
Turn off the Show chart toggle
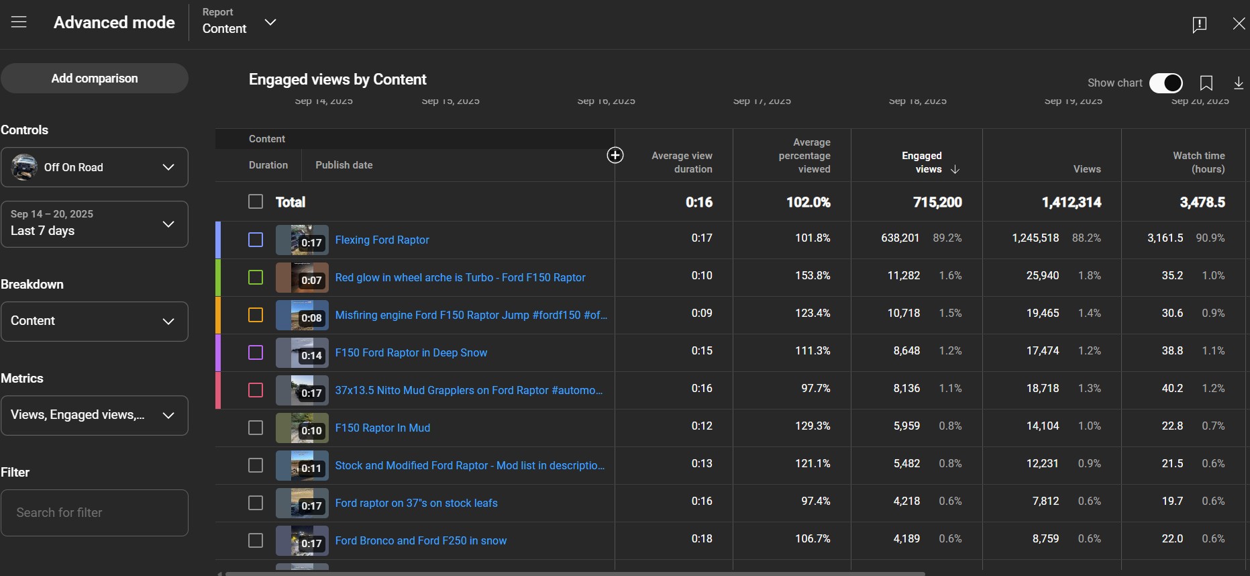pos(1165,83)
